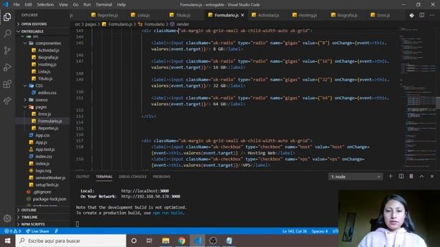Open the Terminal menu
The height and width of the screenshot is (247, 440).
104,5
